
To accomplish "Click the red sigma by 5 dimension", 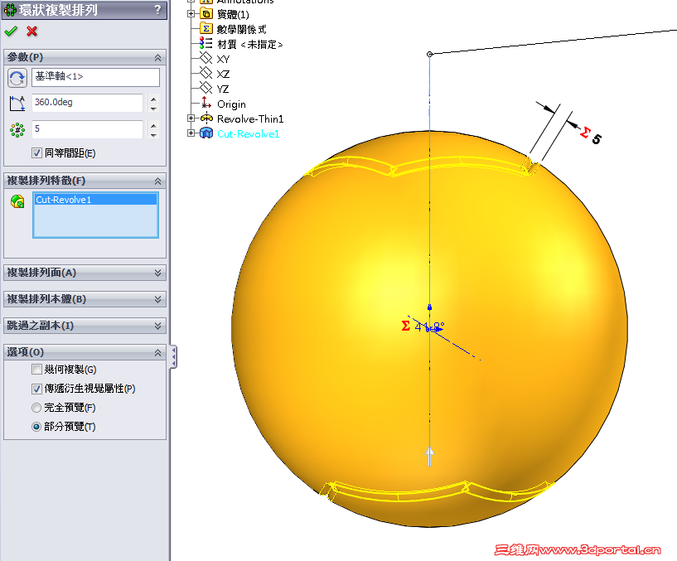I will point(584,132).
